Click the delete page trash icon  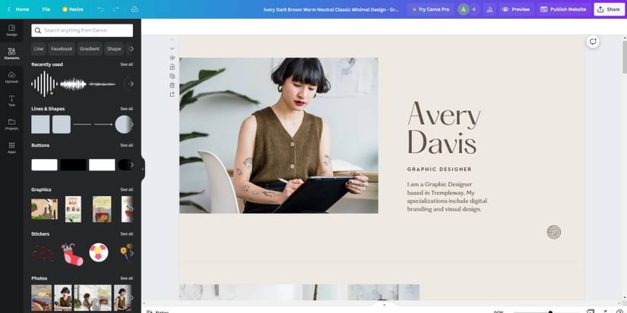tap(173, 86)
